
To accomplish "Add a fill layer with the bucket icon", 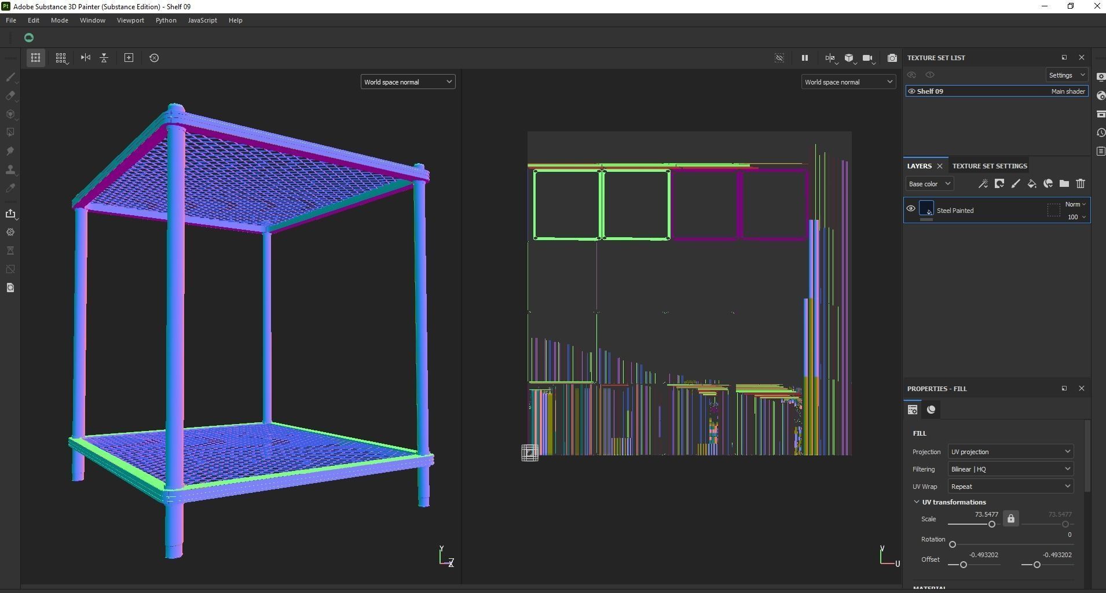I will [x=1032, y=184].
